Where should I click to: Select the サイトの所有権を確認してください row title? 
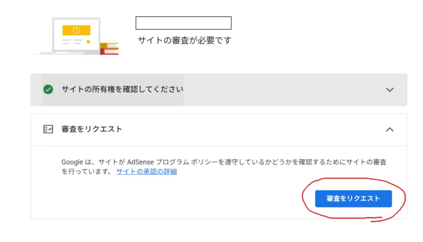122,89
